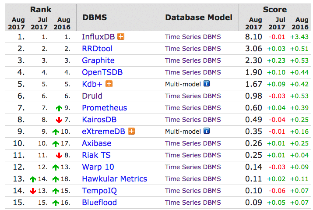Click Time Series DBMS link in Prometheus row
The width and height of the screenshot is (313, 210).
tap(193, 107)
